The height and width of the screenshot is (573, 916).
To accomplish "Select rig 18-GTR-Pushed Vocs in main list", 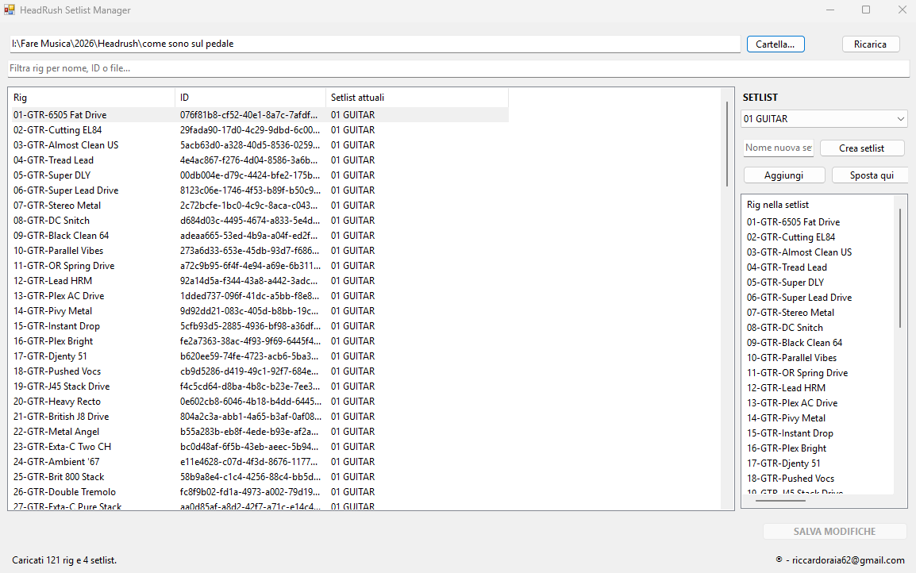I will pyautogui.click(x=57, y=371).
